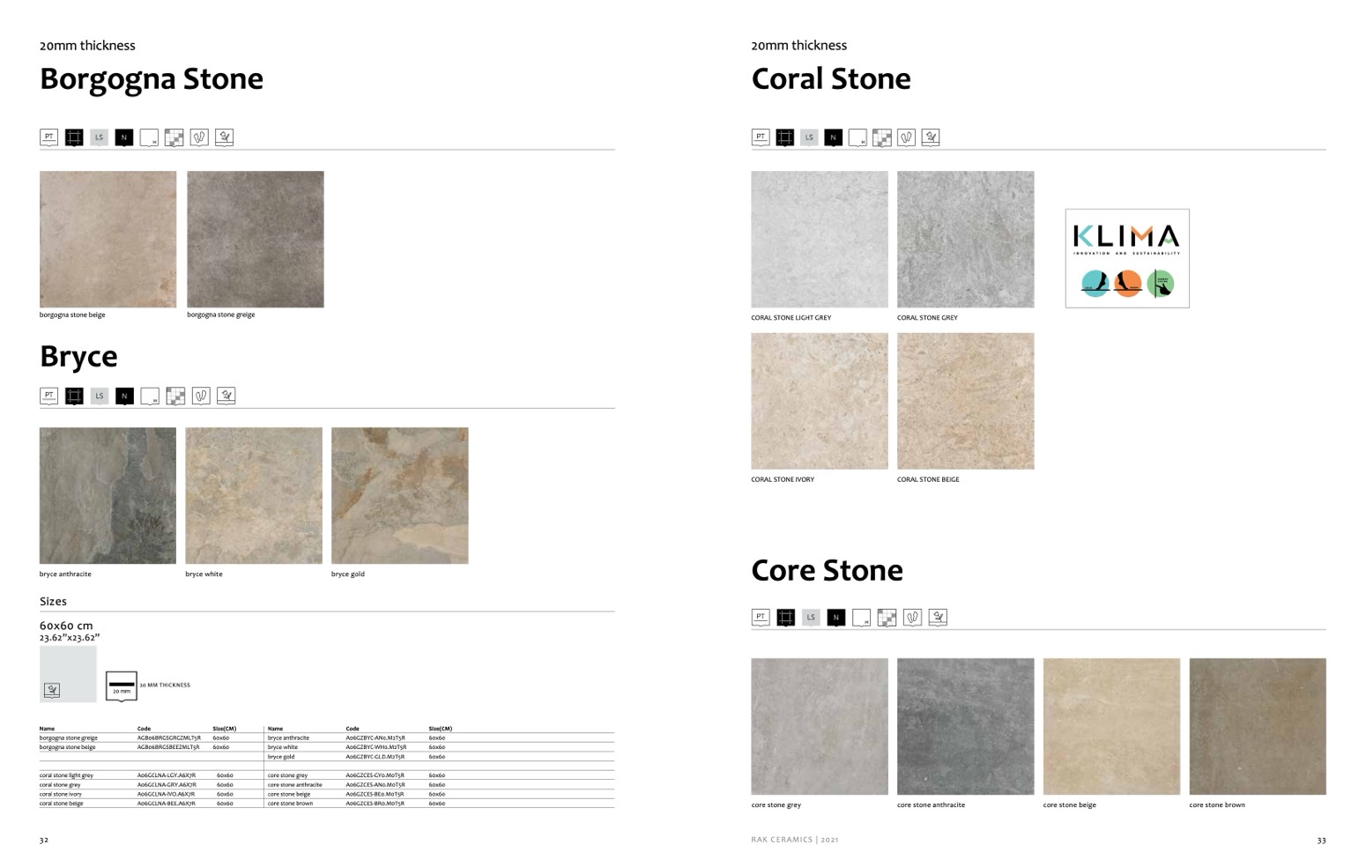Click the coral stone ivory tile image

click(819, 401)
